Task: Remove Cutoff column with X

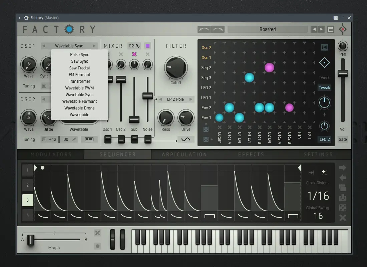Action: [220, 127]
